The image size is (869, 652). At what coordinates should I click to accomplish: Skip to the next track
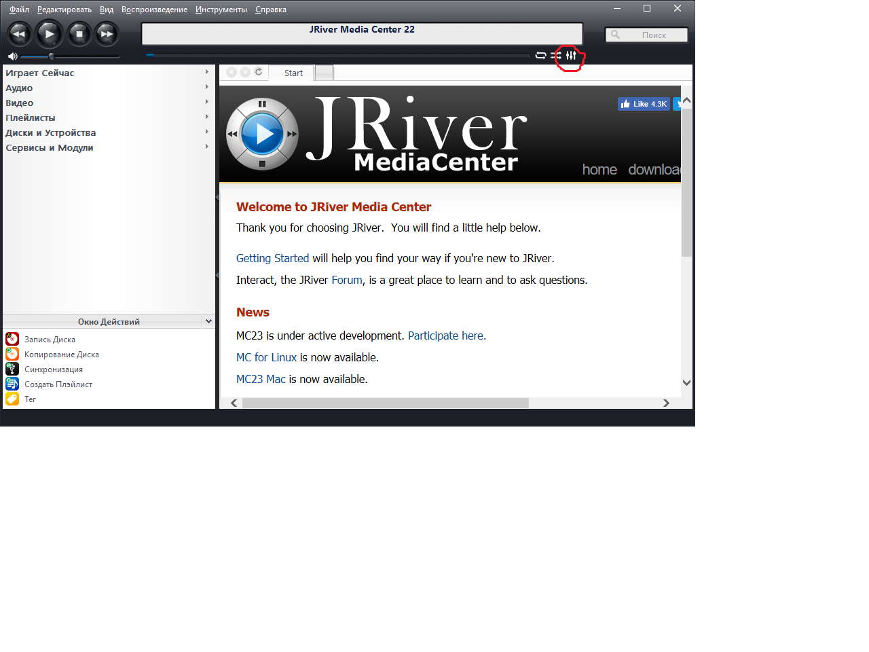coord(107,34)
